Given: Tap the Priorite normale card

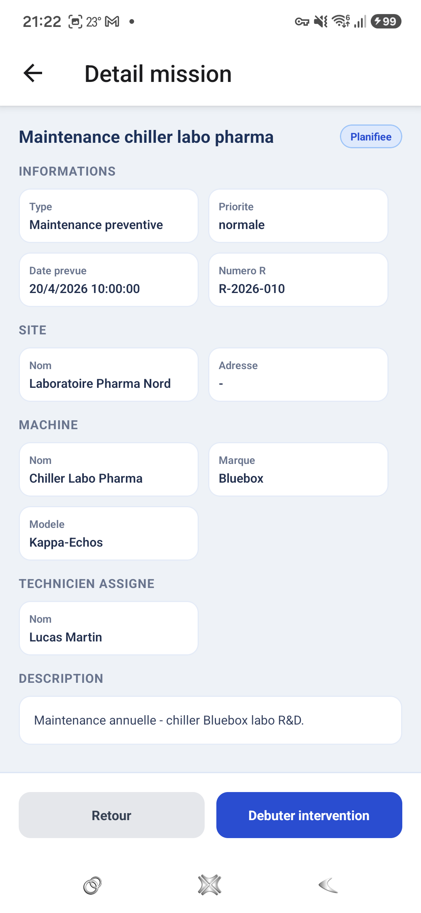Looking at the screenshot, I should (x=298, y=216).
